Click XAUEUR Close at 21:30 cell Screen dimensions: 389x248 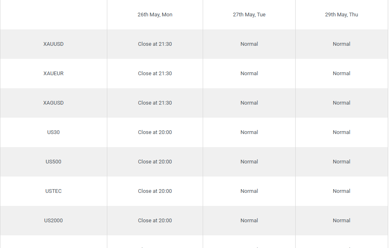[x=155, y=74]
